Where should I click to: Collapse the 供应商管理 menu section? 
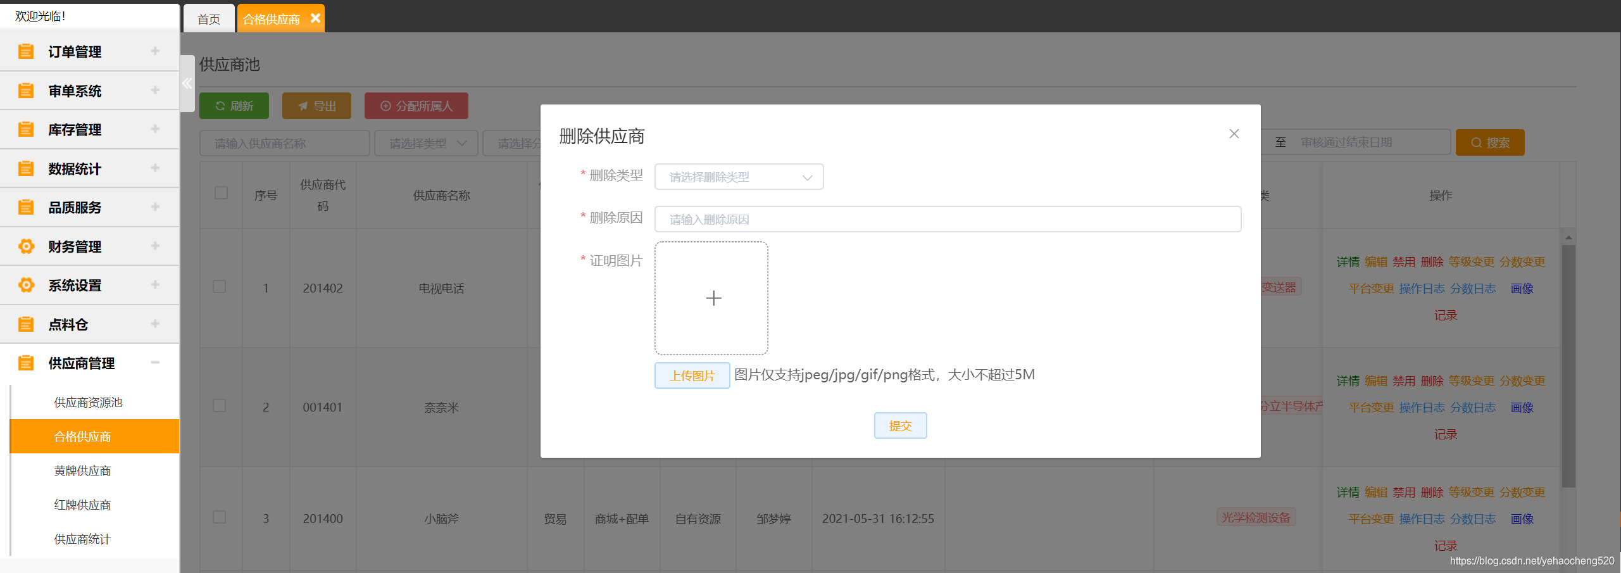click(156, 363)
